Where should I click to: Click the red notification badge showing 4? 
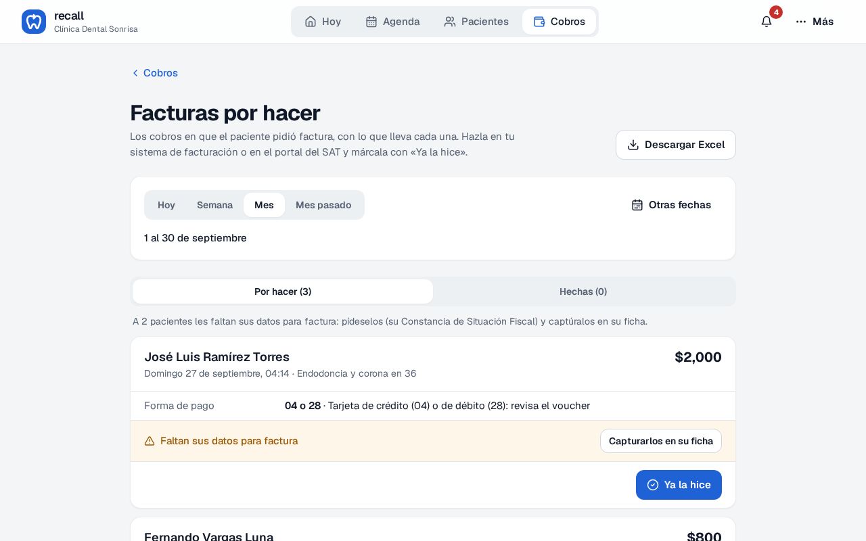point(776,12)
